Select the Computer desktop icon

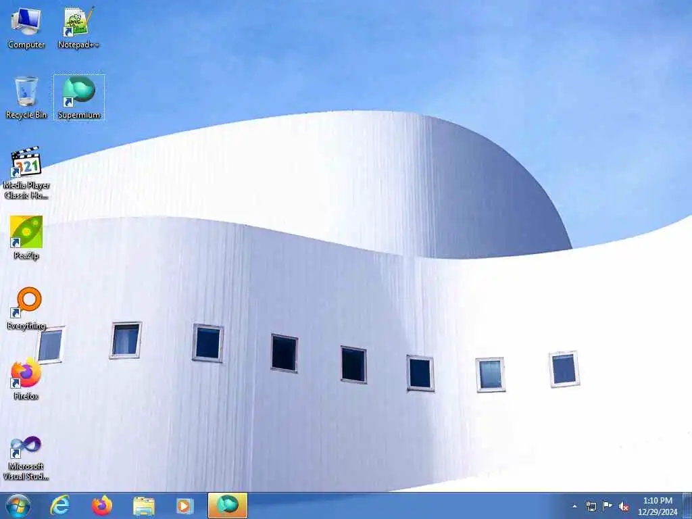[26, 27]
